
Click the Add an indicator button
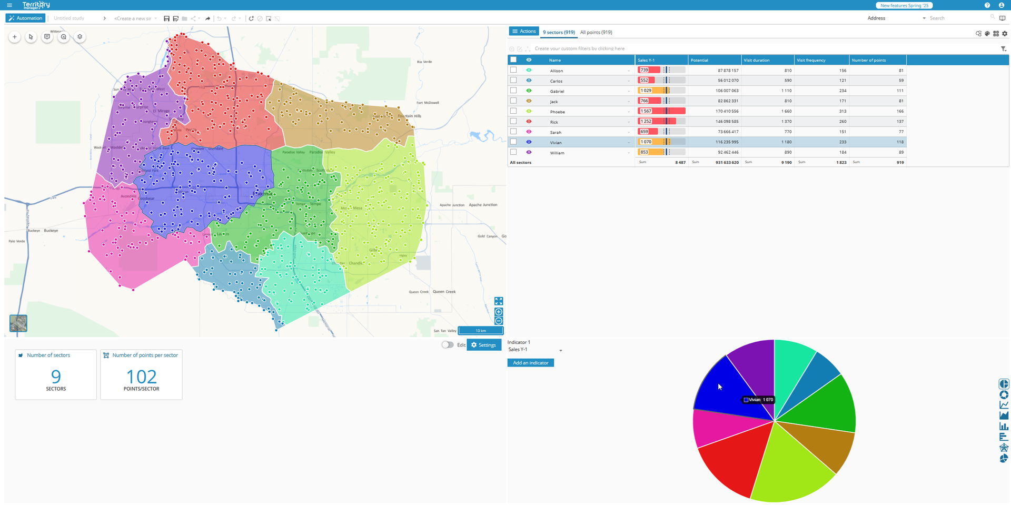tap(530, 363)
